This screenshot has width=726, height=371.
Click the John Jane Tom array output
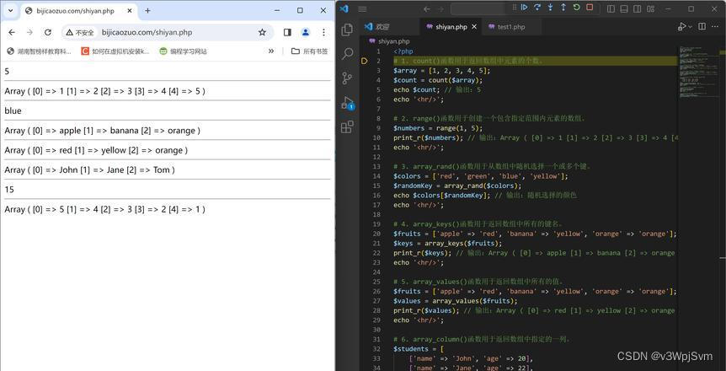(90, 170)
